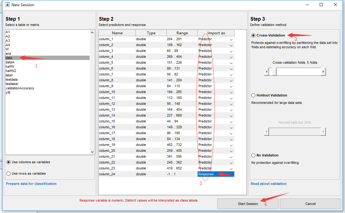Image resolution: width=345 pixels, height=213 pixels.
Task: Maximize the New Session window
Action: point(321,5)
